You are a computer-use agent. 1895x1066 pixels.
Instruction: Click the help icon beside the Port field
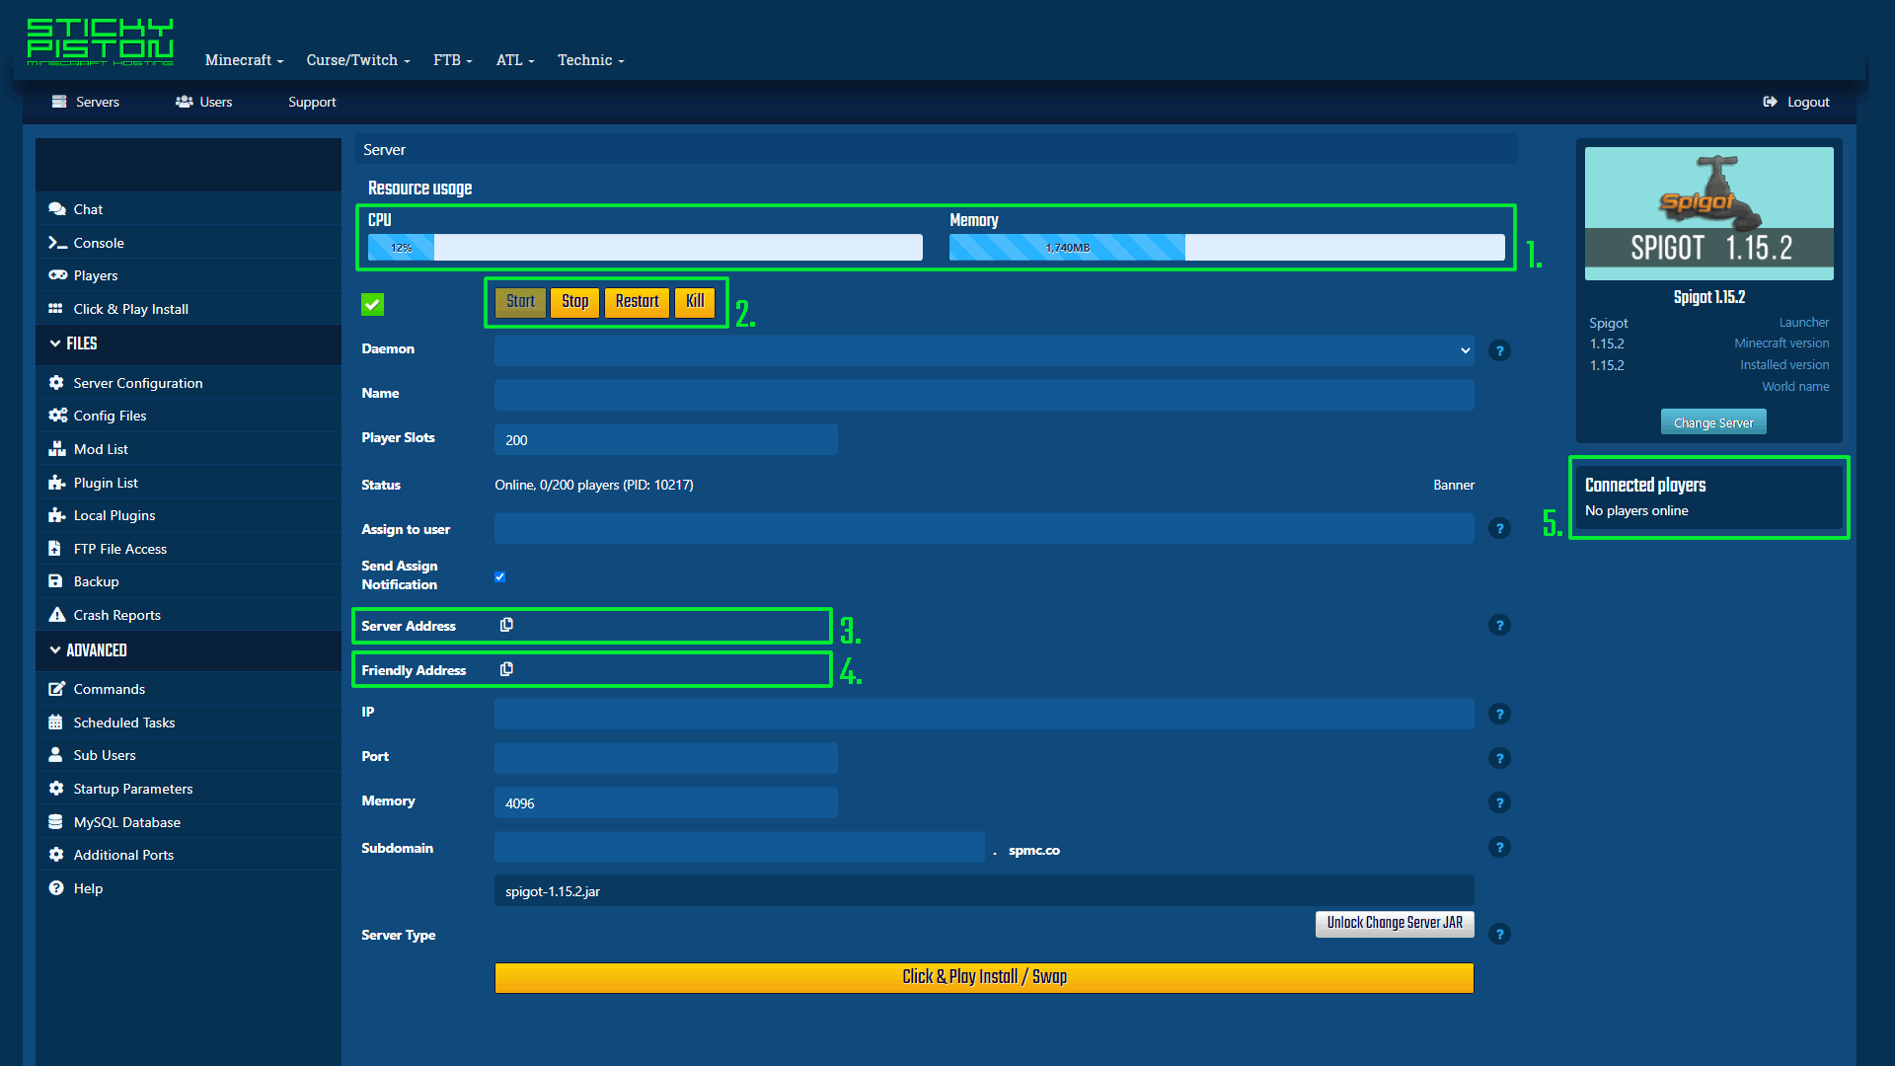click(x=1499, y=758)
